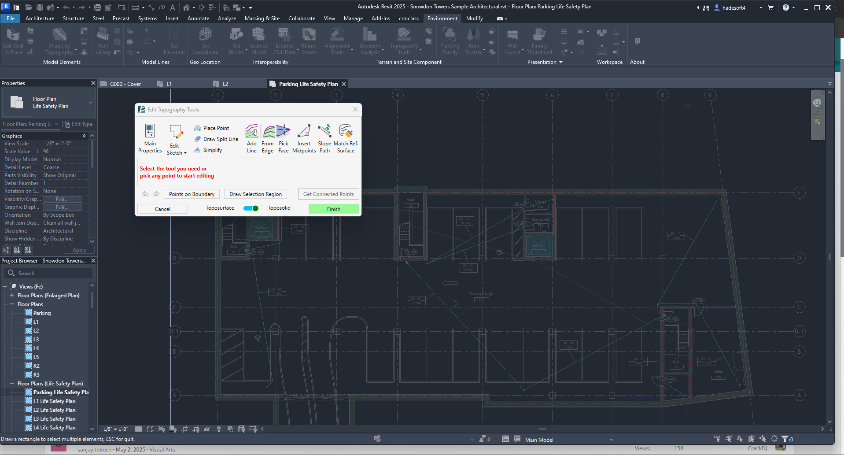Screen dimensions: 844x455
Task: Click the green Finish button
Action: coord(334,209)
